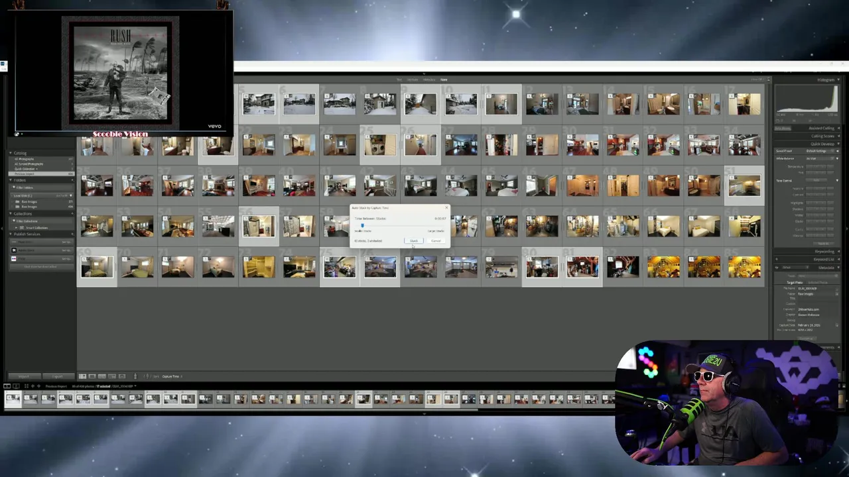Collapse the Catalog panel triangle
This screenshot has width=849, height=477.
11,153
